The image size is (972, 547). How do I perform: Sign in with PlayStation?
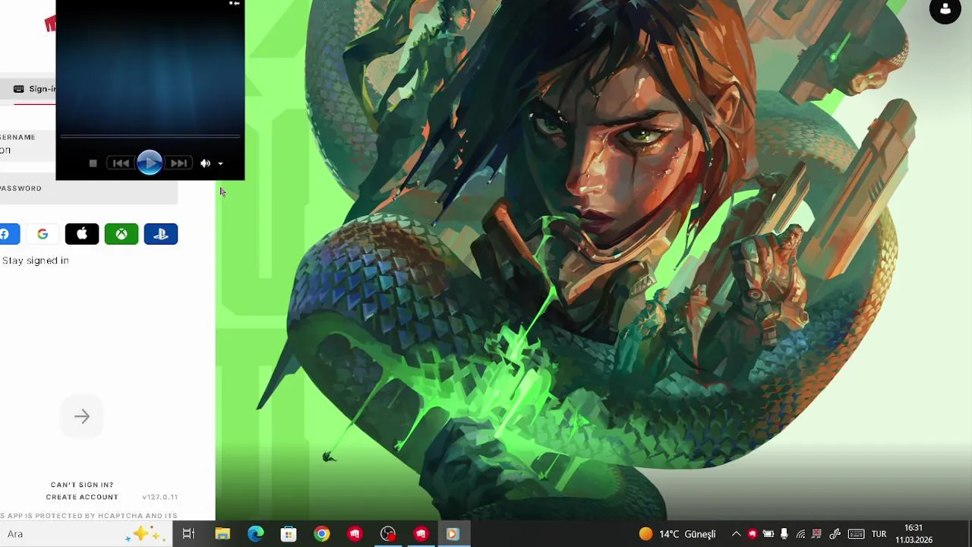pos(161,234)
